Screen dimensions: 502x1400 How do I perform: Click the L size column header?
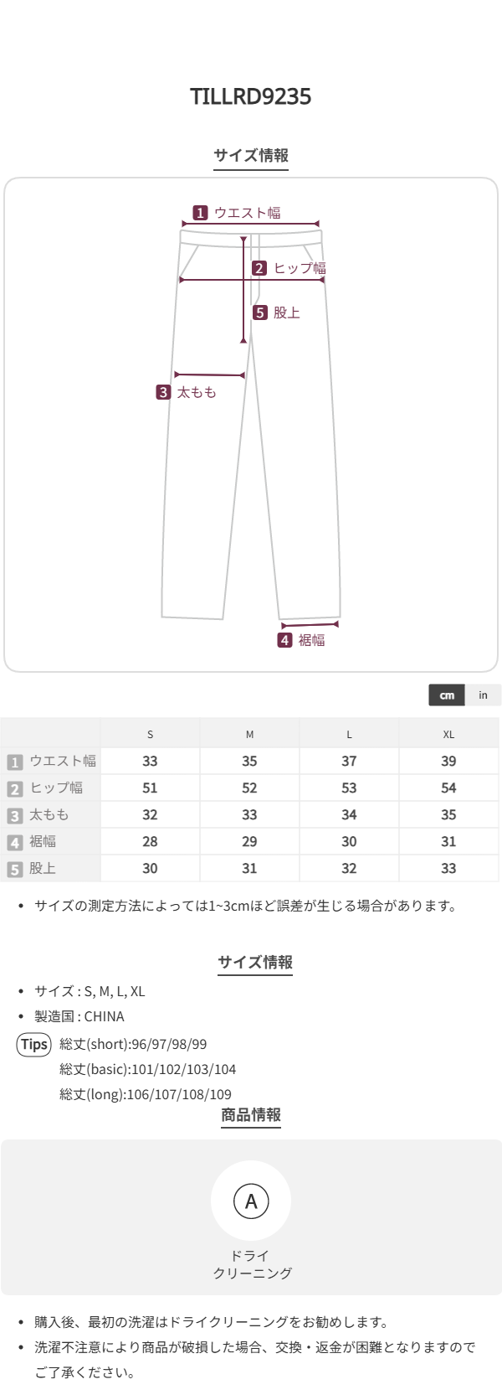tap(349, 734)
